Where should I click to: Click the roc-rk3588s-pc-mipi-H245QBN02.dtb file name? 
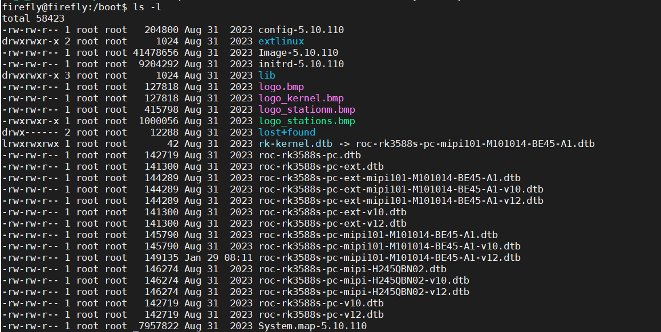coord(352,269)
